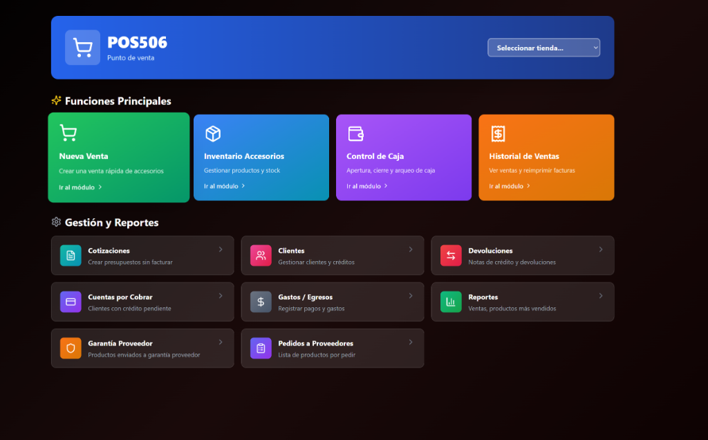Click the Reportes bar chart icon
The width and height of the screenshot is (708, 440).
point(451,302)
